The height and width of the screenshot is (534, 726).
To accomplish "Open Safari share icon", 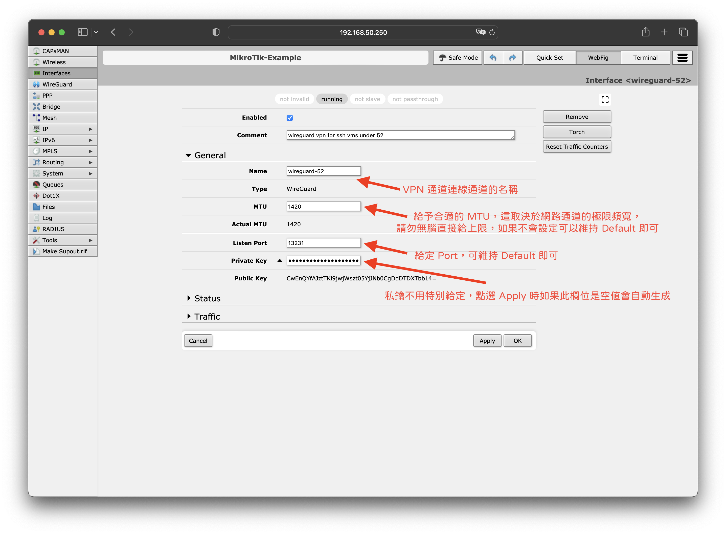I will pos(645,32).
